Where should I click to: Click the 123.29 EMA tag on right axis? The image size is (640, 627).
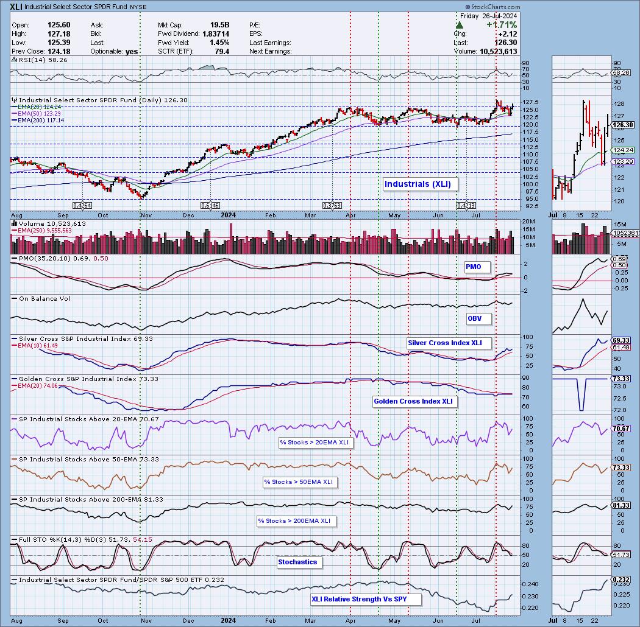[623, 162]
